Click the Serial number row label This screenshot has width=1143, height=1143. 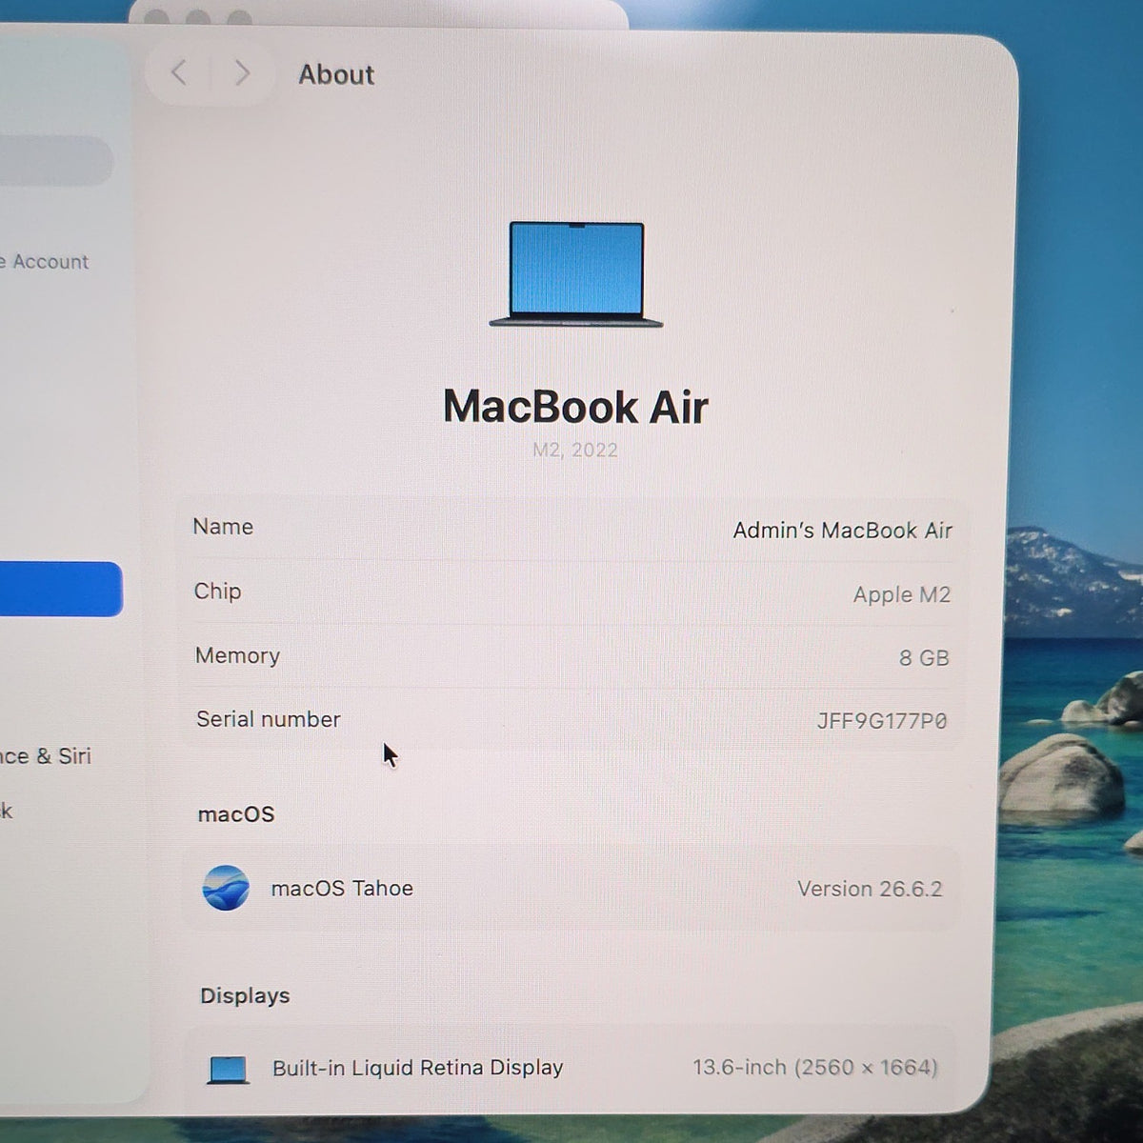coord(268,719)
